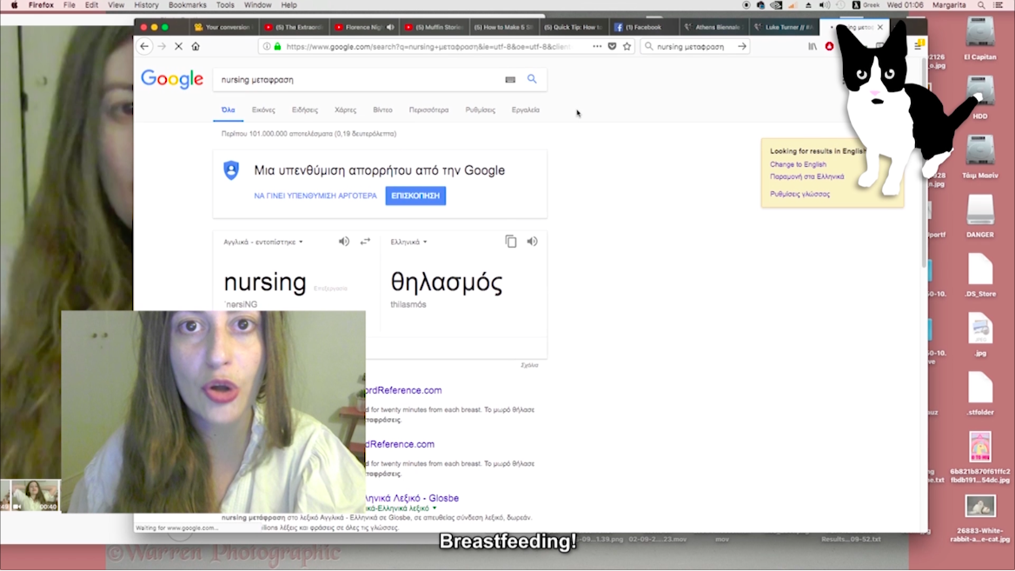Click the green padlock security icon
This screenshot has height=571, width=1015.
point(278,46)
